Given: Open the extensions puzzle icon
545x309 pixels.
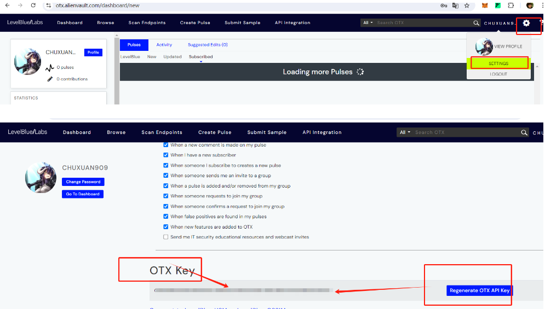Looking at the screenshot, I should pos(510,5).
